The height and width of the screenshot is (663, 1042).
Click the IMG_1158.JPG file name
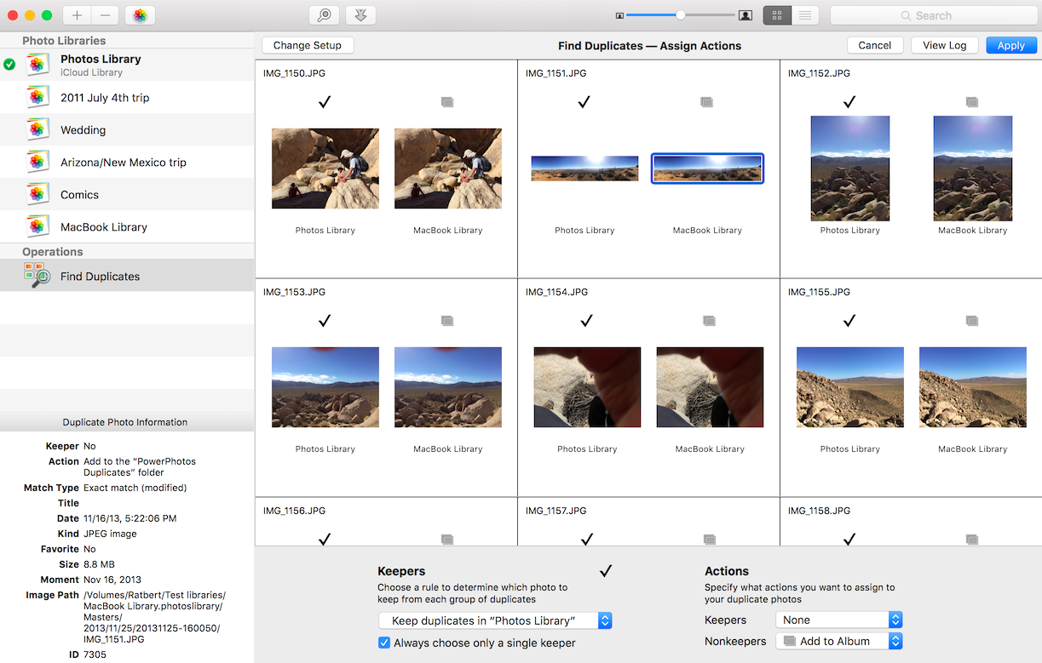point(819,511)
